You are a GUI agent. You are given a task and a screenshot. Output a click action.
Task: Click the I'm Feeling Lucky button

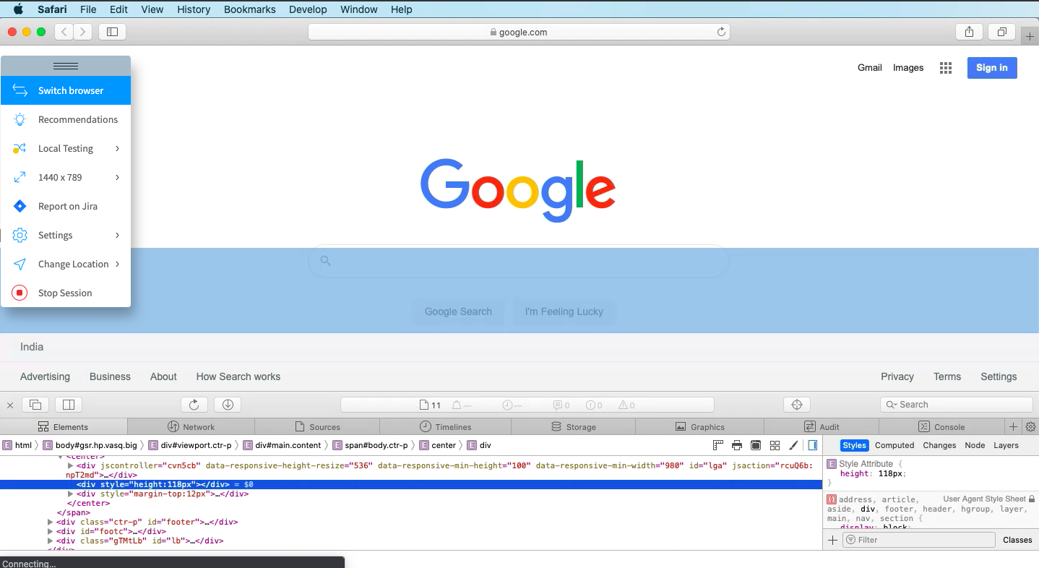coord(564,311)
